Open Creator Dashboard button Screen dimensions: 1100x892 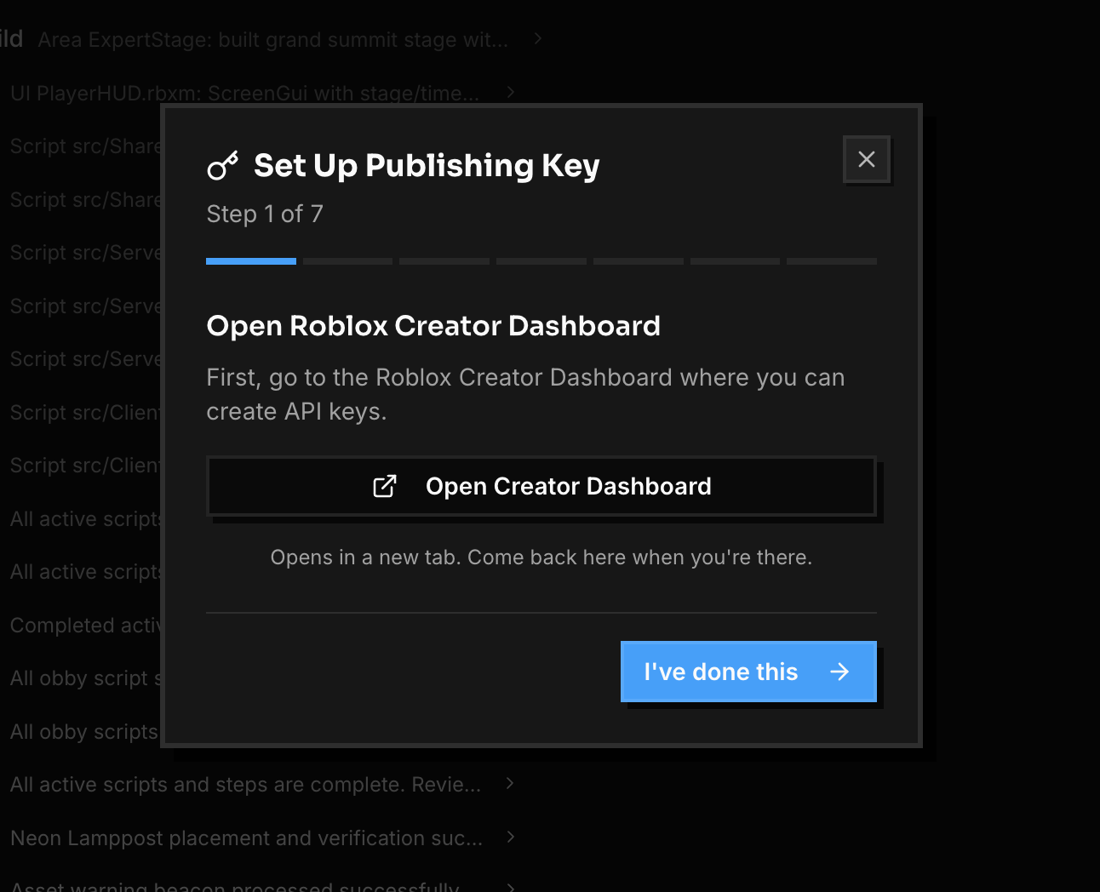tap(541, 486)
